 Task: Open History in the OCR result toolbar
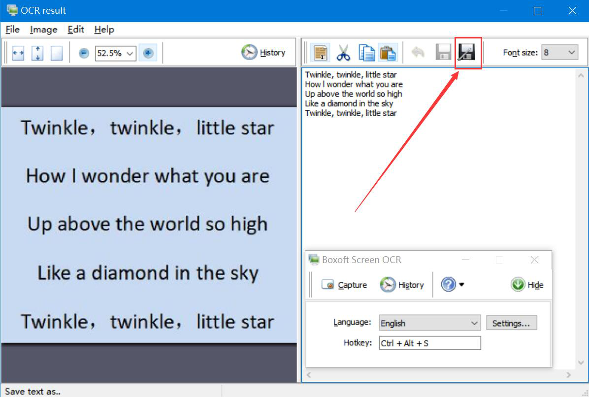coord(263,53)
